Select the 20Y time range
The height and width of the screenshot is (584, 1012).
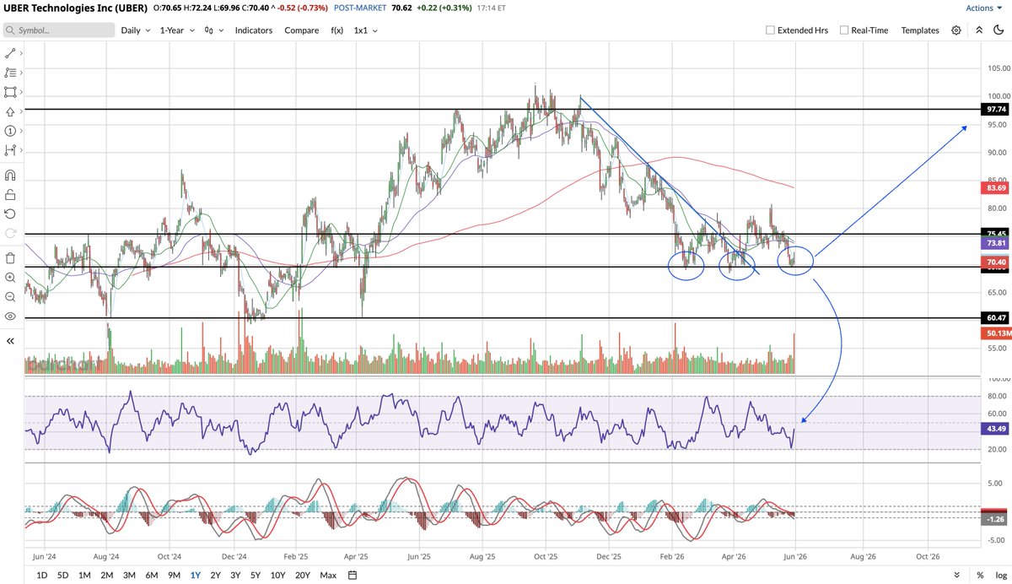pos(303,575)
